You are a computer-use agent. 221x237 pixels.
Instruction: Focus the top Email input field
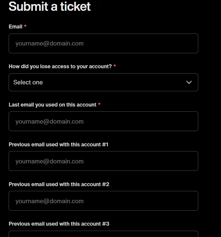pyautogui.click(x=103, y=43)
